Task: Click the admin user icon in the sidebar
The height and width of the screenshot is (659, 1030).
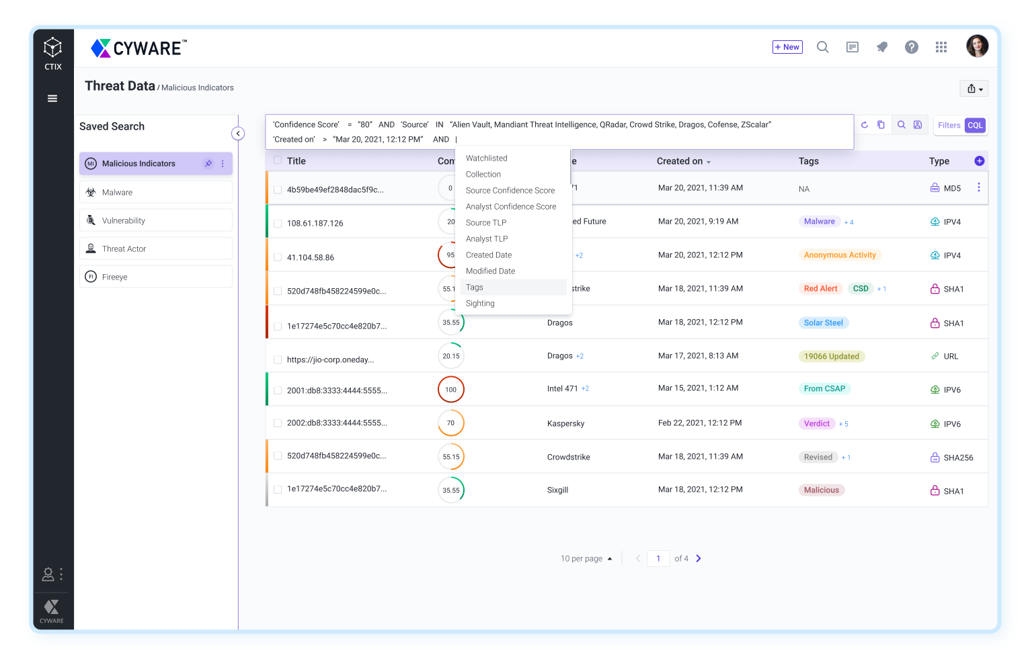Action: click(x=48, y=574)
